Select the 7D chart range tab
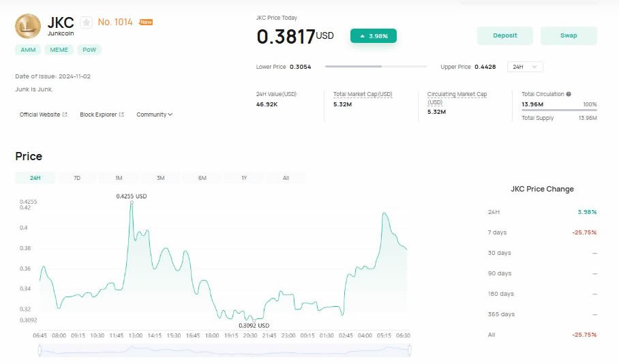 [77, 178]
